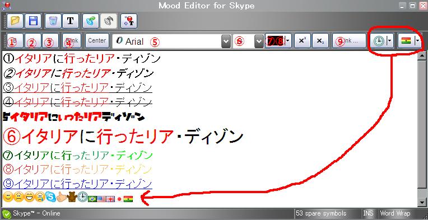Viewport: 428px width, 220px height.
Task: Click the Ghana flag in the text area
Action: (128, 199)
